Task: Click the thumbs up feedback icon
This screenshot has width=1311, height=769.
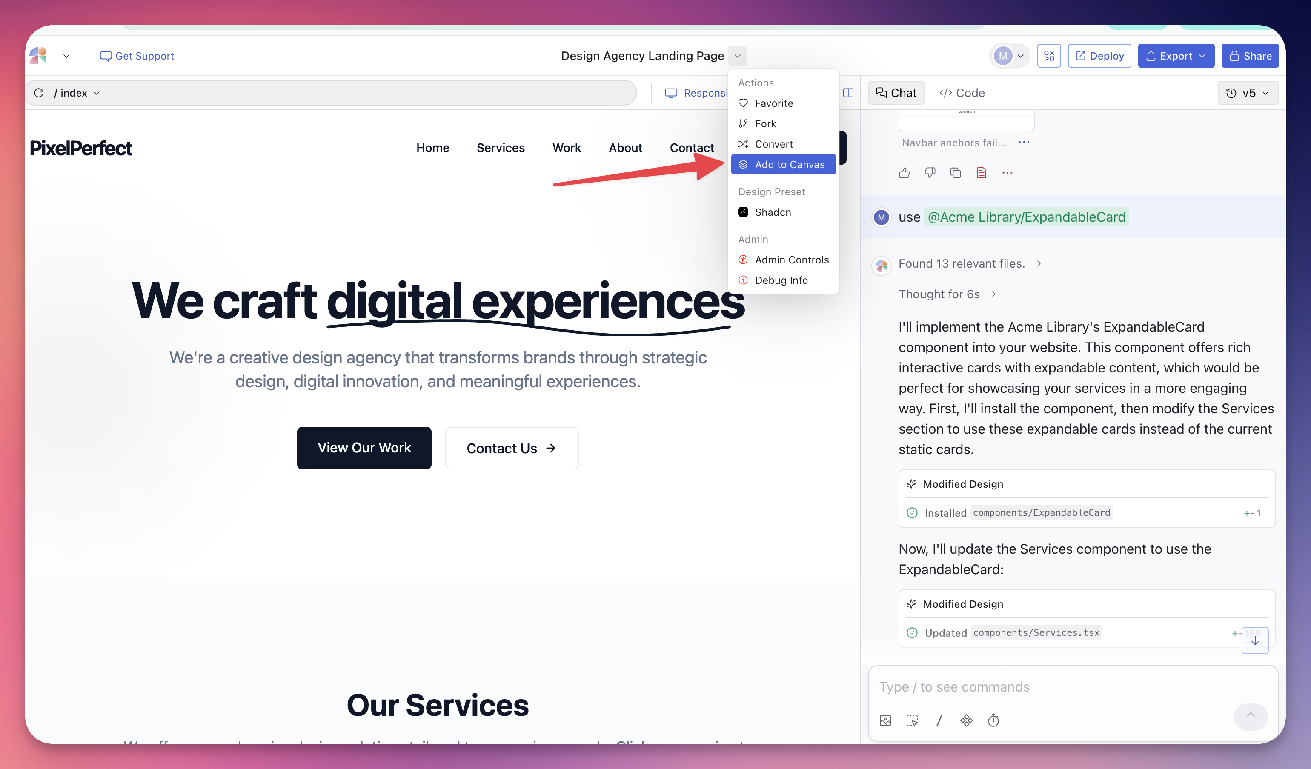Action: tap(904, 173)
